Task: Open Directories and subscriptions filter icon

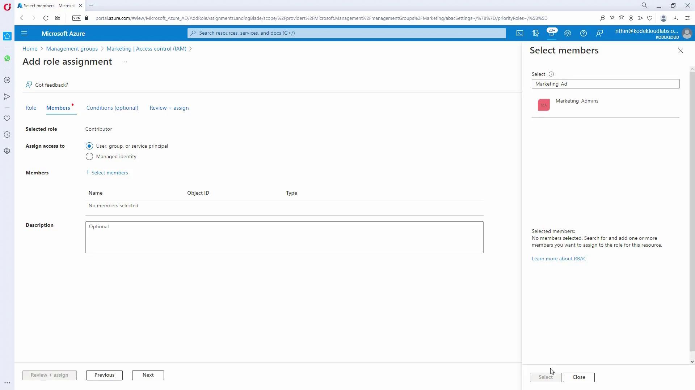Action: coord(536,33)
